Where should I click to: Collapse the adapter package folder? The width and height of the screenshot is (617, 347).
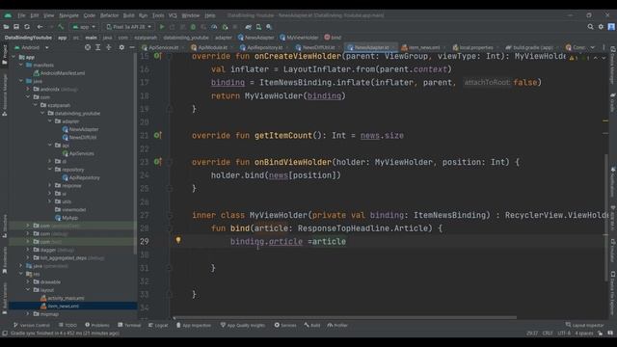50,121
